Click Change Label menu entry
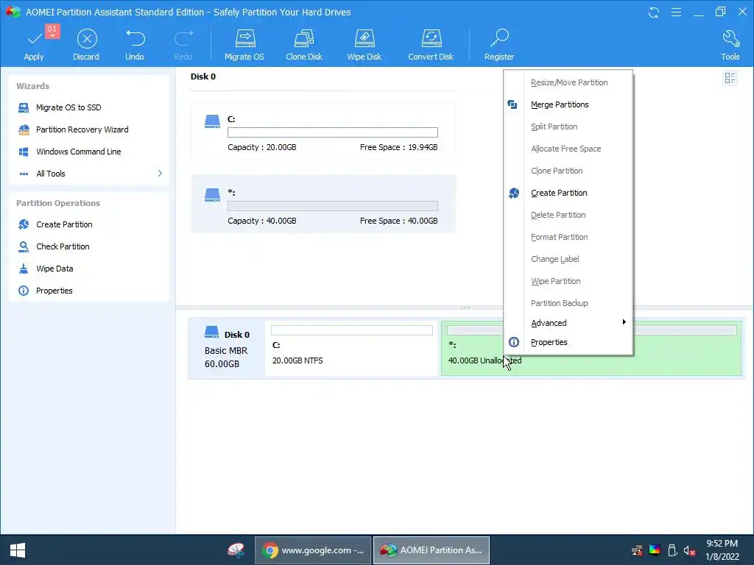The width and height of the screenshot is (754, 565). click(568, 260)
